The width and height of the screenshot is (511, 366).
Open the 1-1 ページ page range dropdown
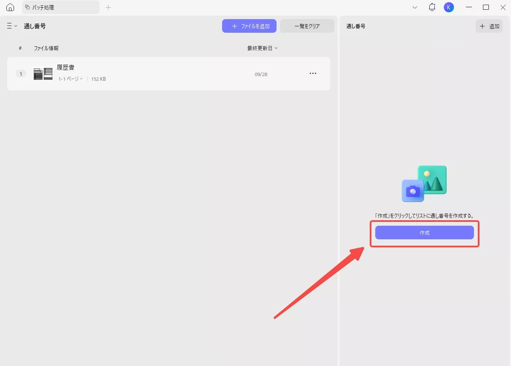click(x=69, y=79)
